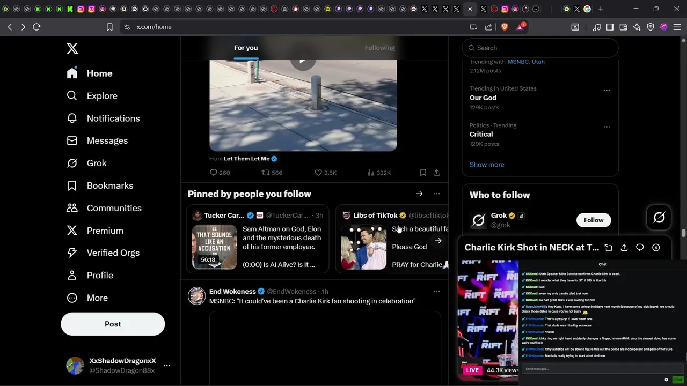Open Brave Rewards triangle icon
This screenshot has width=687, height=386.
click(x=520, y=27)
